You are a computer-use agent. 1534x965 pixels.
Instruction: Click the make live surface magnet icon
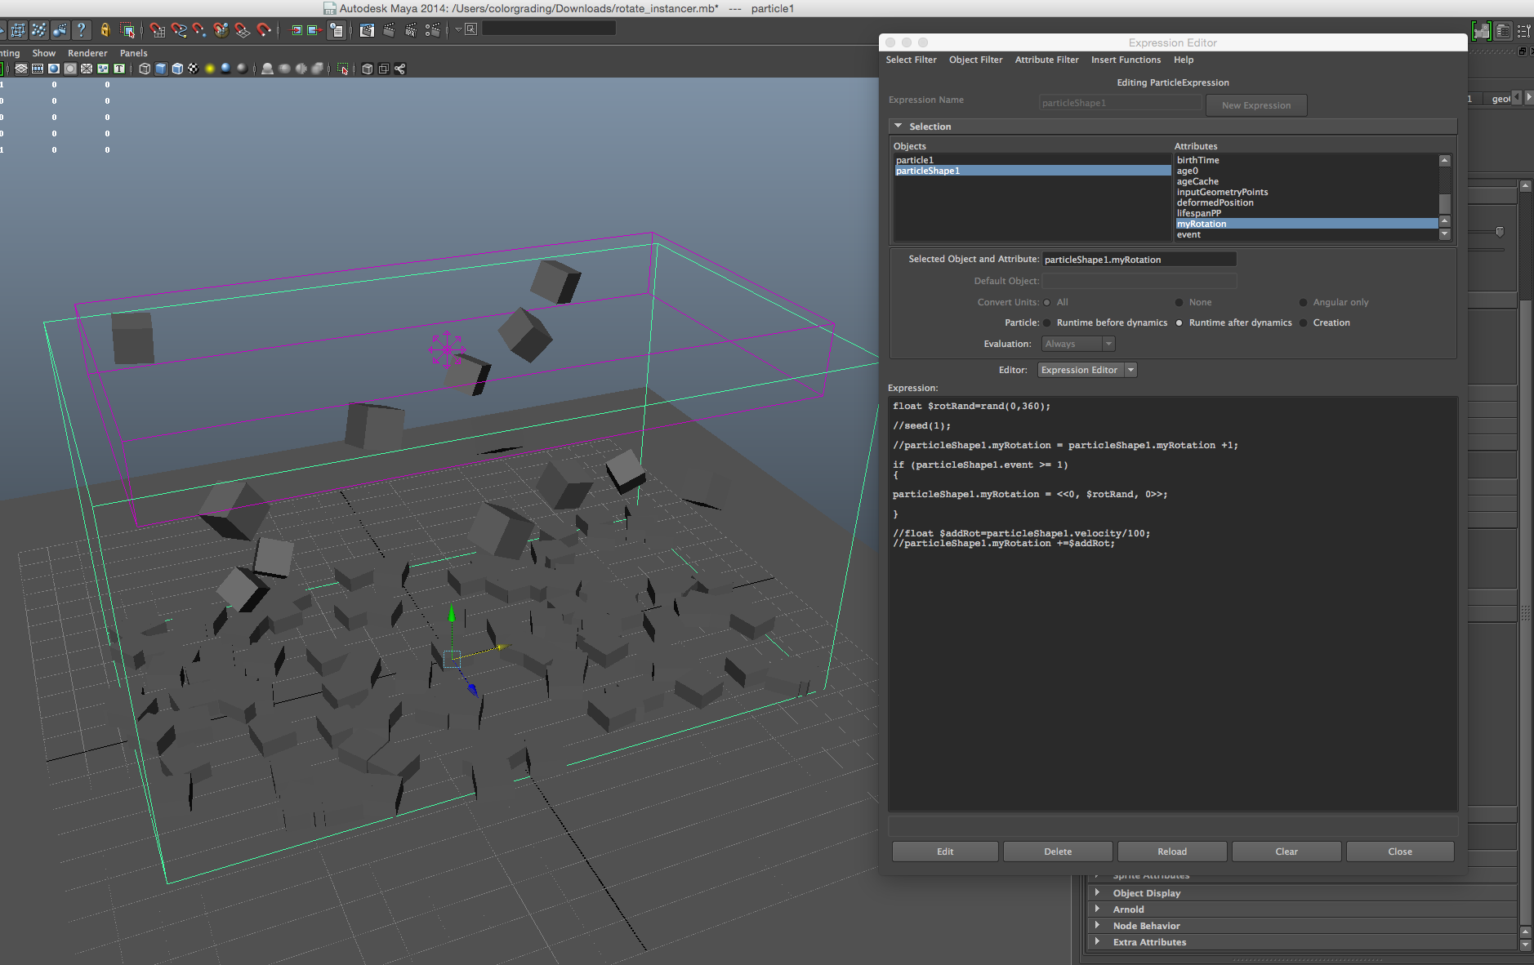[x=264, y=30]
